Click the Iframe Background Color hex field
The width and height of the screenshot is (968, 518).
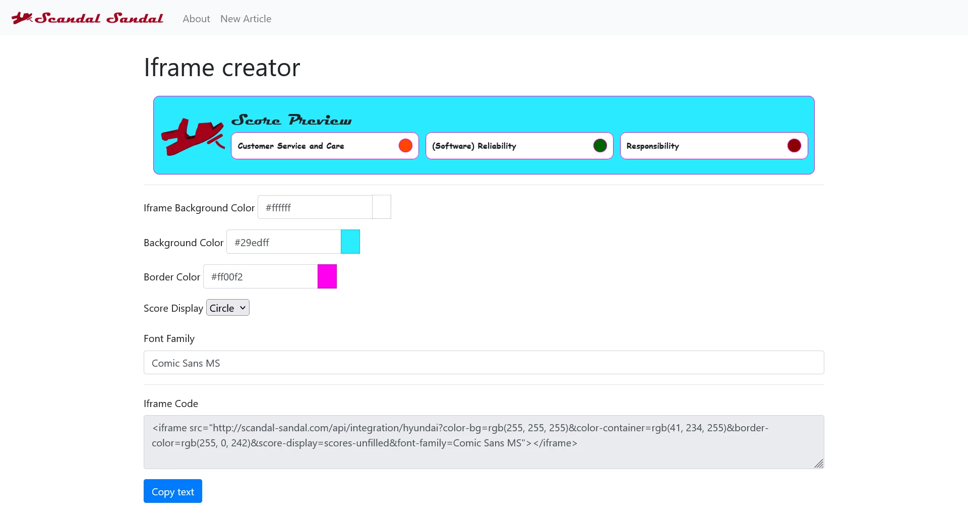[x=315, y=207]
